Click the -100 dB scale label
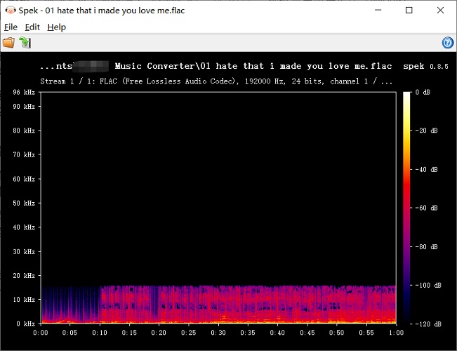Viewport: 457px width, 351px height. 428,286
